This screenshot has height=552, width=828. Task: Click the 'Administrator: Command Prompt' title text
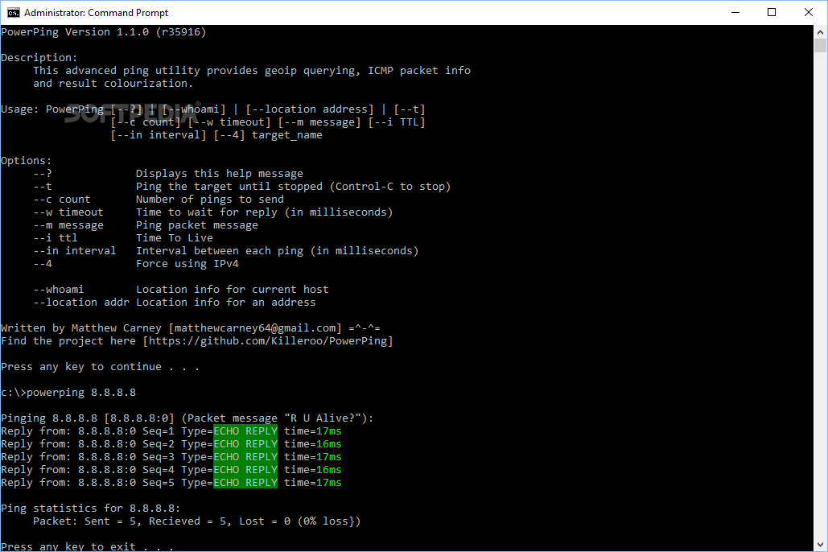(96, 13)
